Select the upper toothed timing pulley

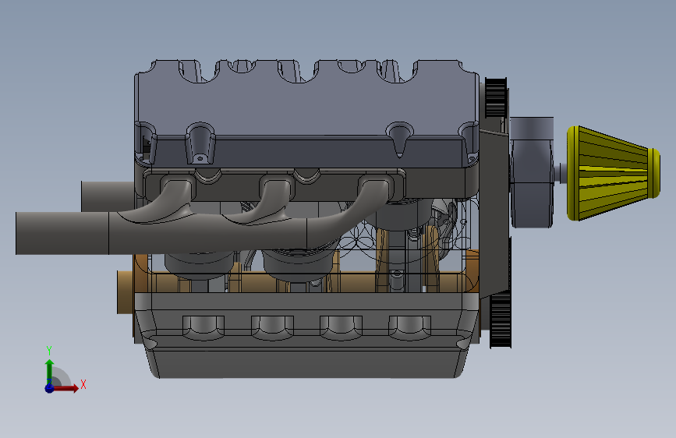coord(495,98)
